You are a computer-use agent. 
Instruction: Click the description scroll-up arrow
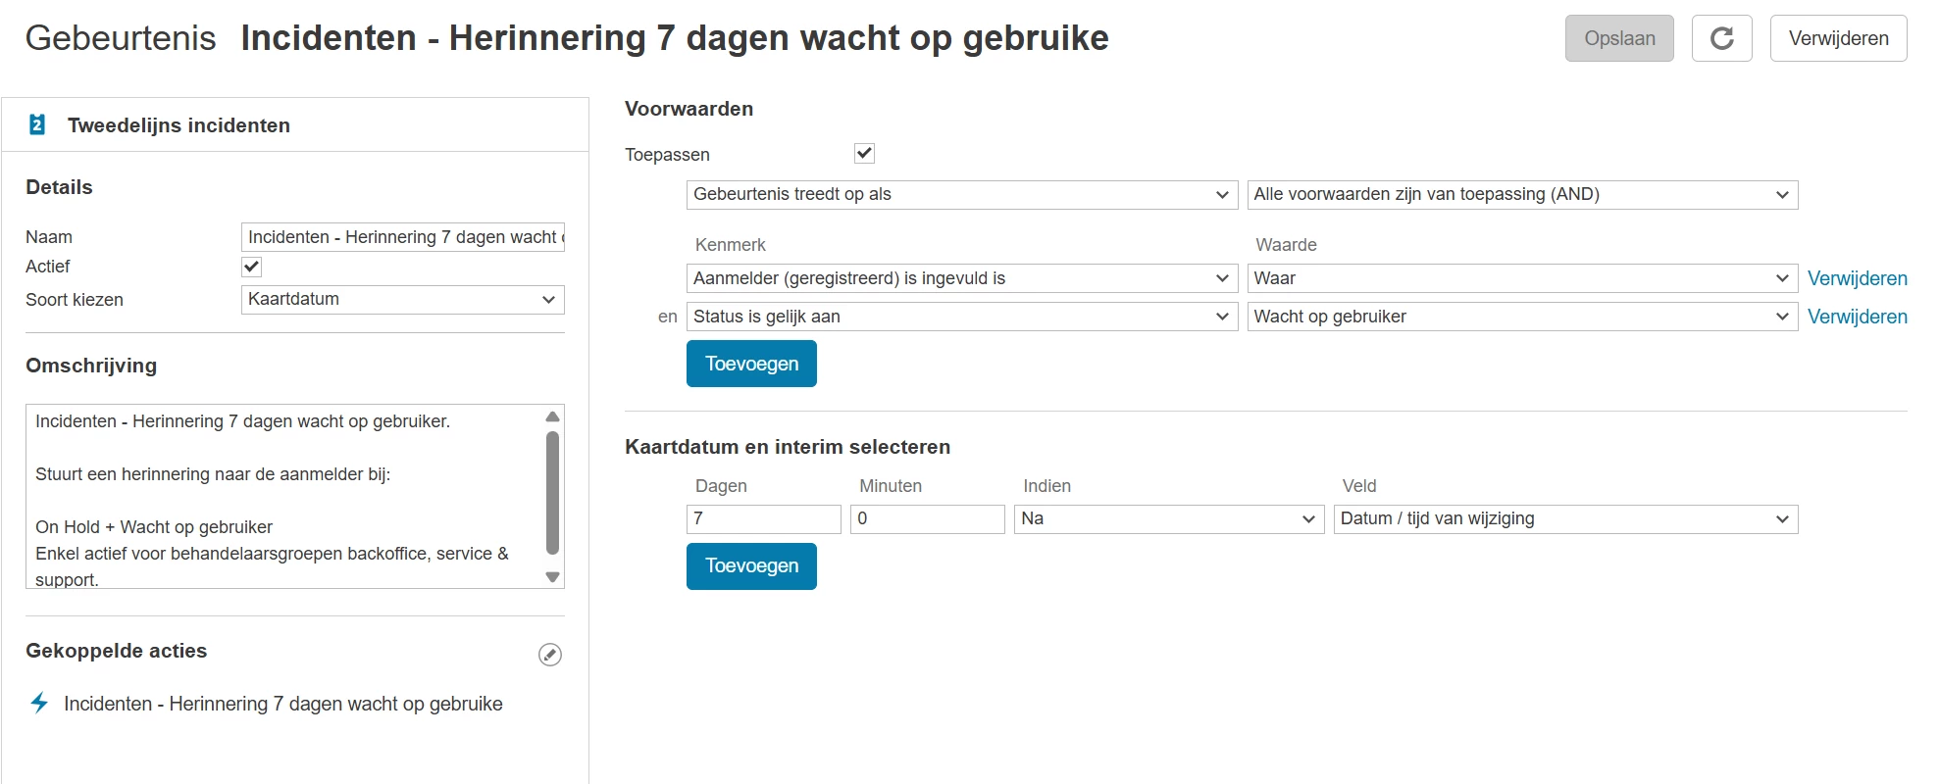(x=552, y=416)
